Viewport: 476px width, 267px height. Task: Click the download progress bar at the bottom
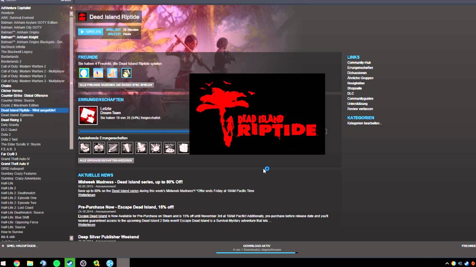point(257,253)
